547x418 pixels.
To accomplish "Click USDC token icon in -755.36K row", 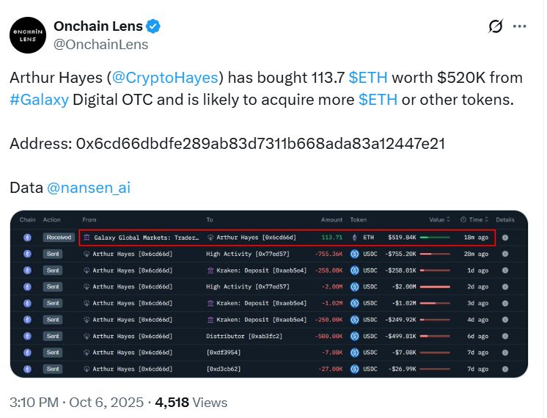I will (x=355, y=254).
